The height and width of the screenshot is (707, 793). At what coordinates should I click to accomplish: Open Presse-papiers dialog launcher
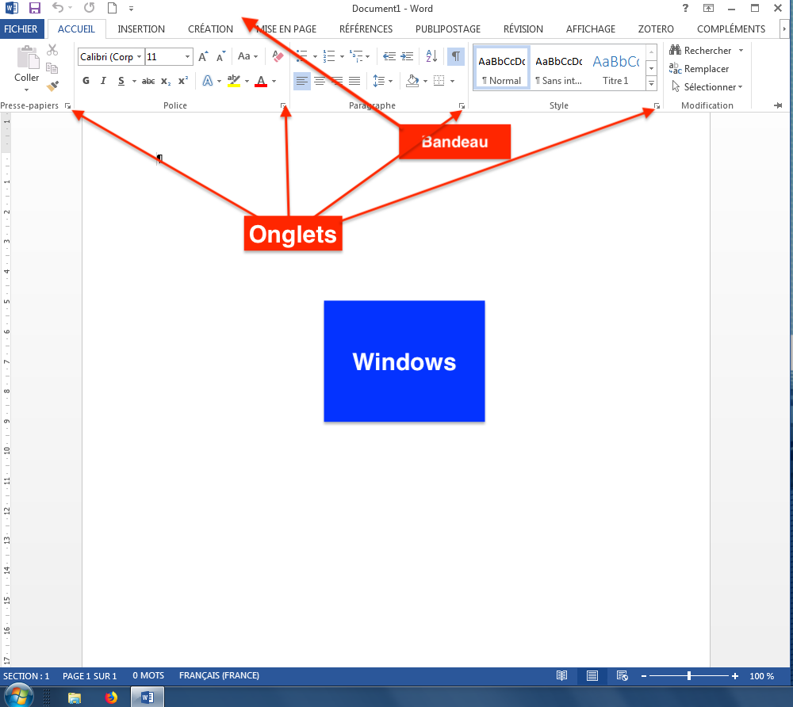click(67, 105)
